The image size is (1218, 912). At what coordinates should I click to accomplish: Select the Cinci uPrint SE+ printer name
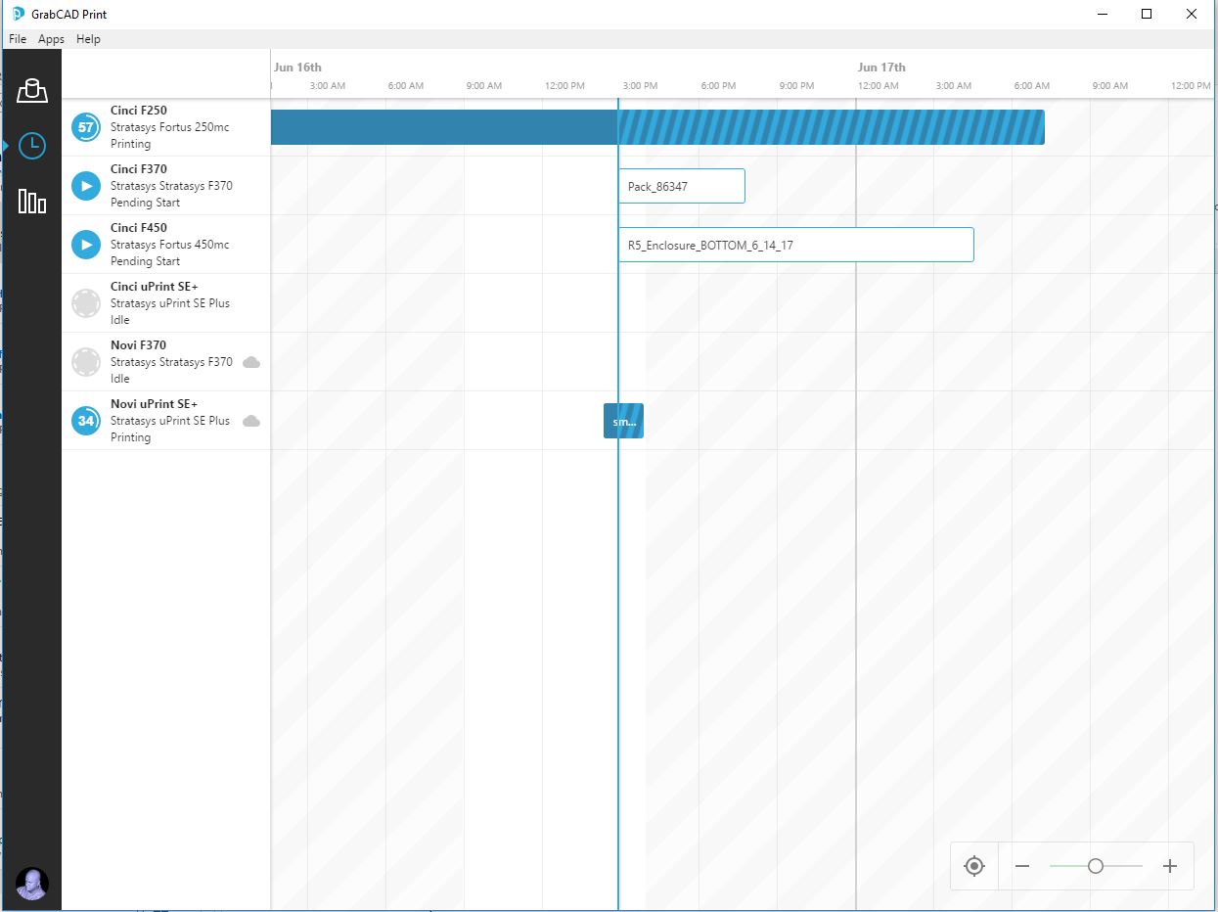tap(155, 287)
